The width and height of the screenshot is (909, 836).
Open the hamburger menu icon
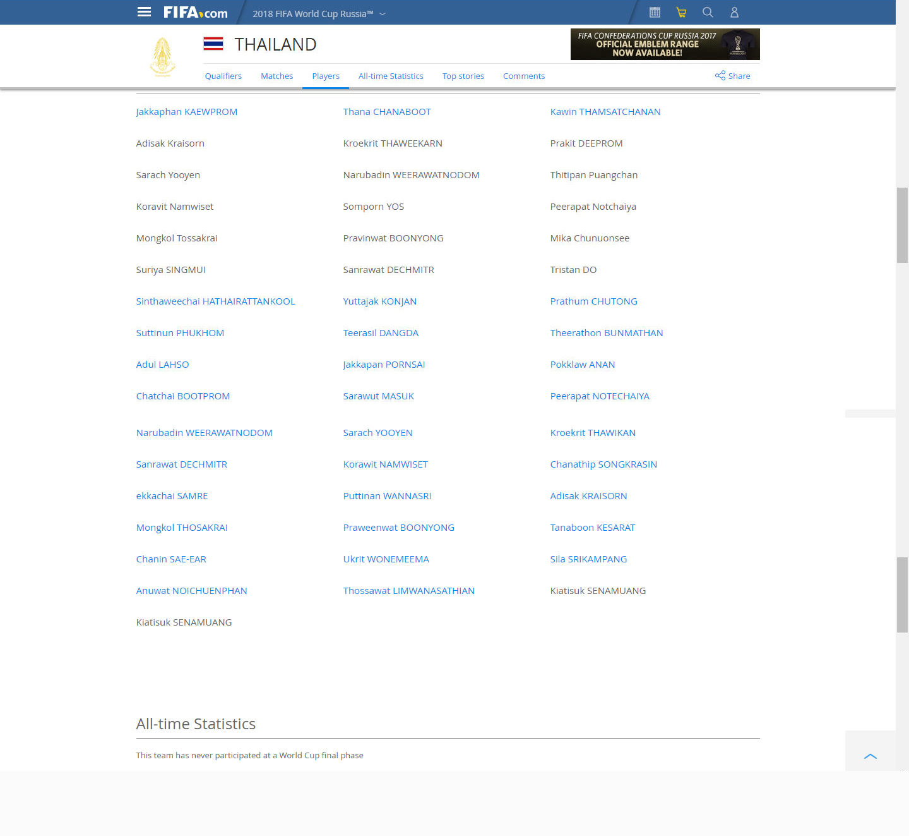[144, 12]
